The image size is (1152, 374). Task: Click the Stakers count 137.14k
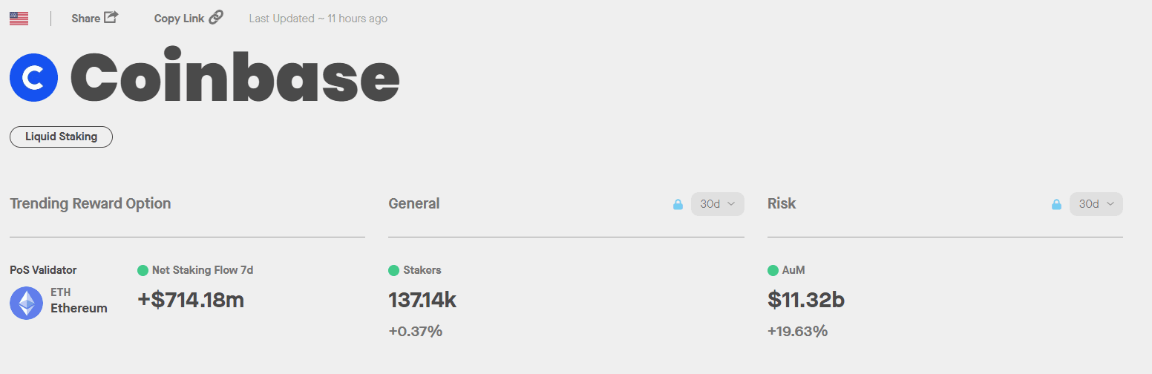pos(422,301)
